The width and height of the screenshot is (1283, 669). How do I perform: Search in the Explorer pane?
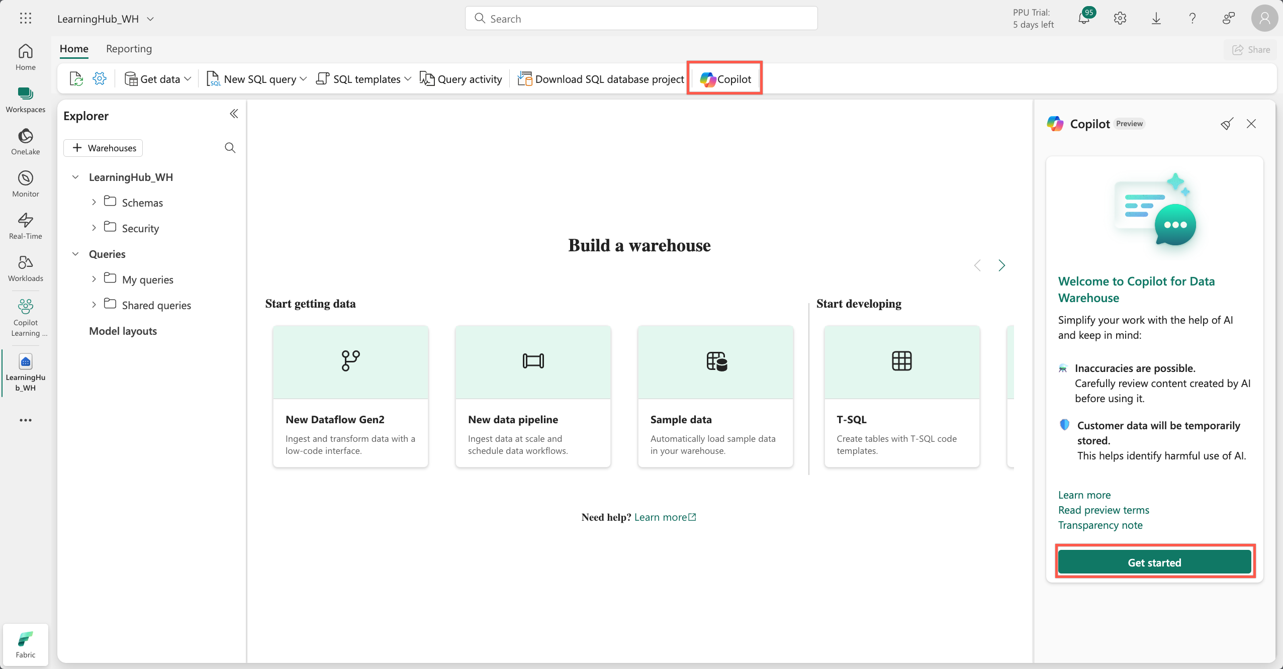[x=230, y=148]
